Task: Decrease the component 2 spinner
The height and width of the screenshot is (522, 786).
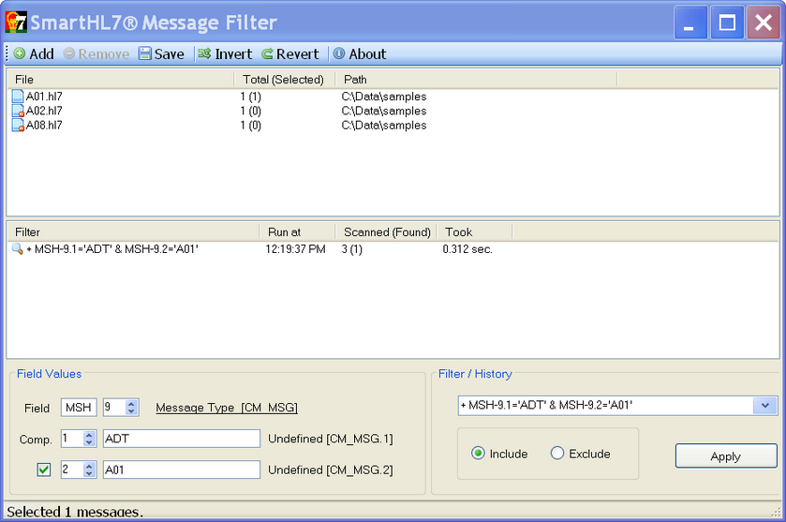Action: [x=89, y=474]
